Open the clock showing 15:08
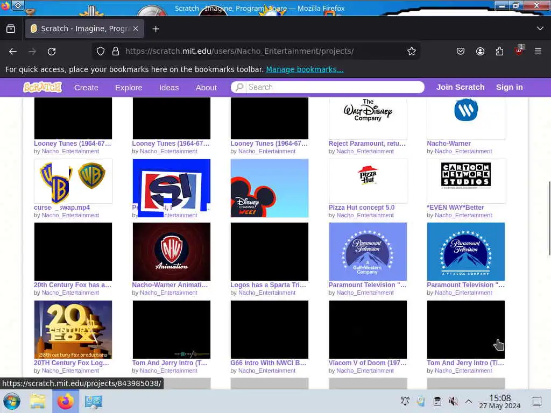Screen dimensions: 551x413 coord(500,401)
